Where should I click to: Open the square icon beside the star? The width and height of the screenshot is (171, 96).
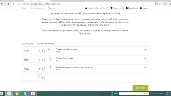point(156,4)
